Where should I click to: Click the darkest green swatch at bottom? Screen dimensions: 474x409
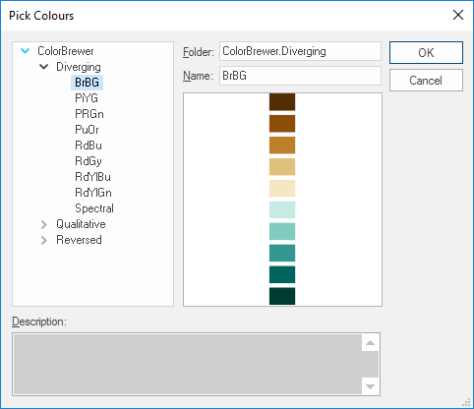click(282, 296)
